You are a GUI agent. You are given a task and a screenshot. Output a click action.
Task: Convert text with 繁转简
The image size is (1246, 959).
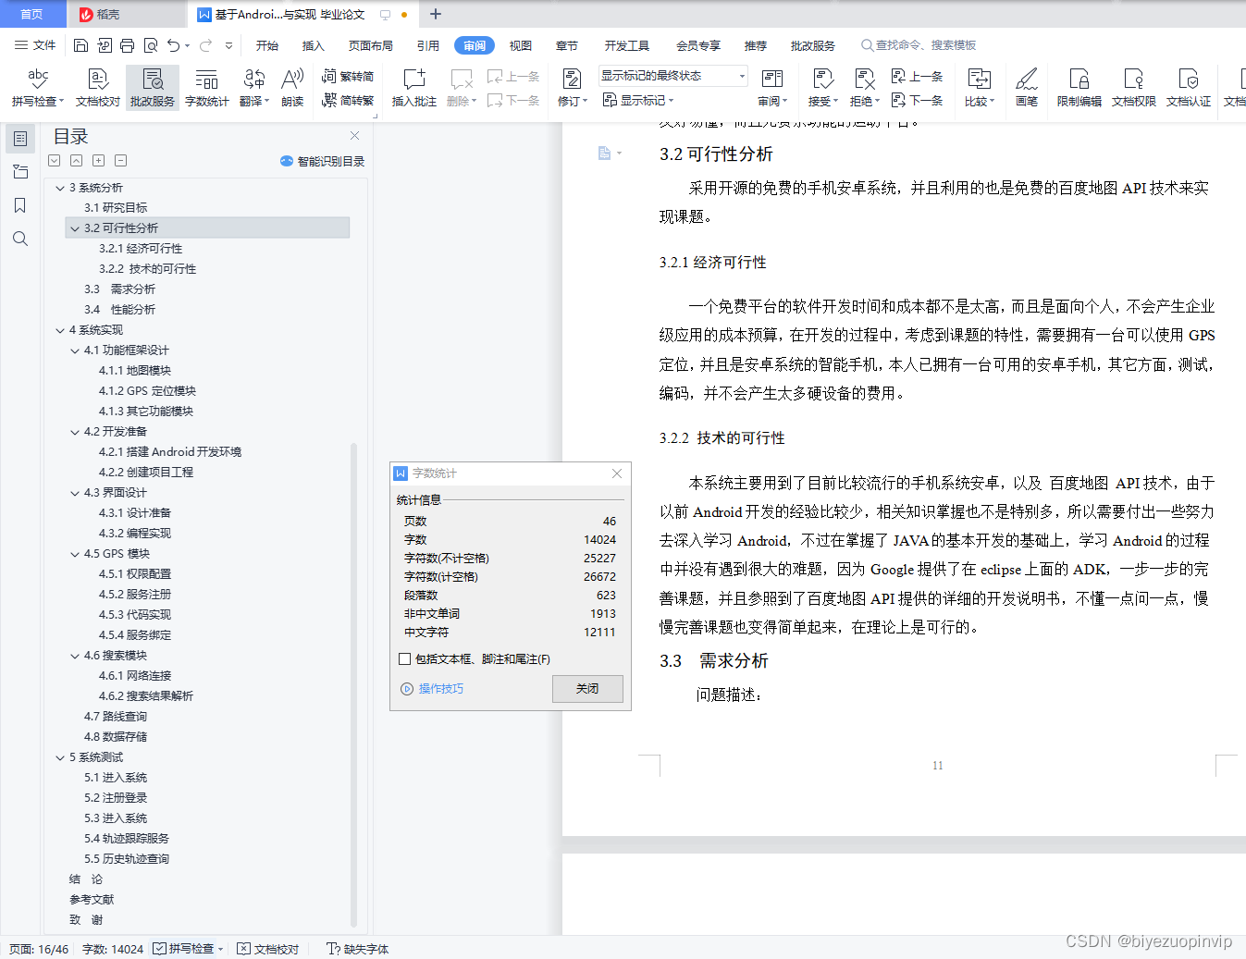coord(348,77)
